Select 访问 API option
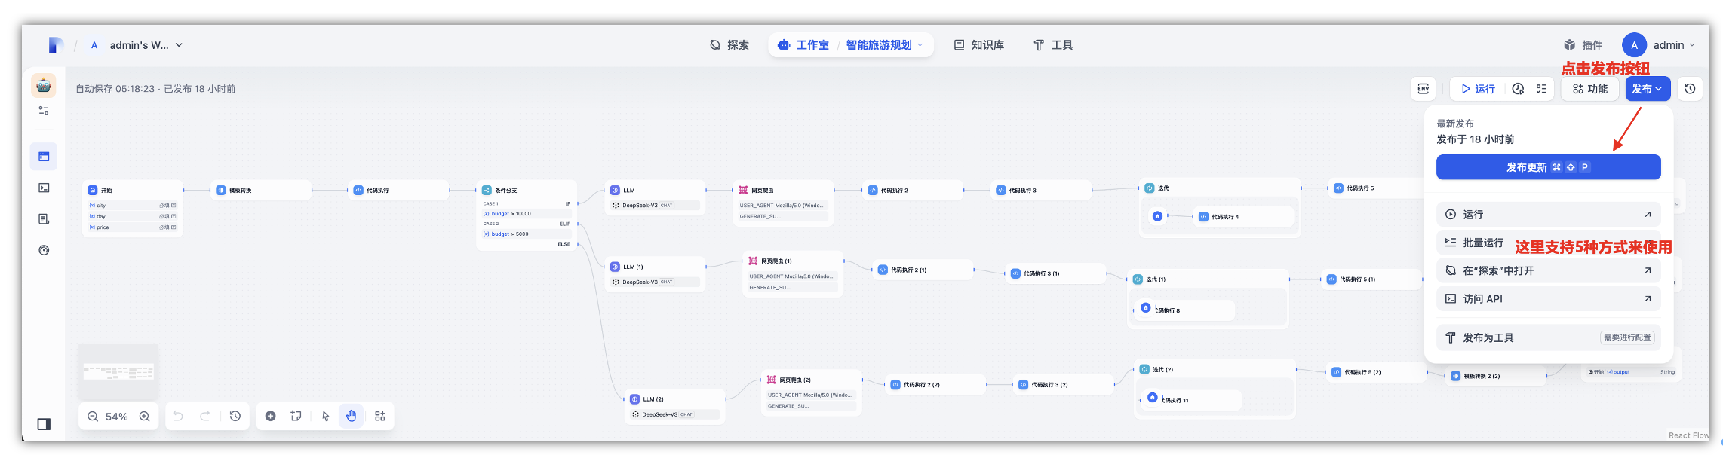1723x455 pixels. 1548,299
